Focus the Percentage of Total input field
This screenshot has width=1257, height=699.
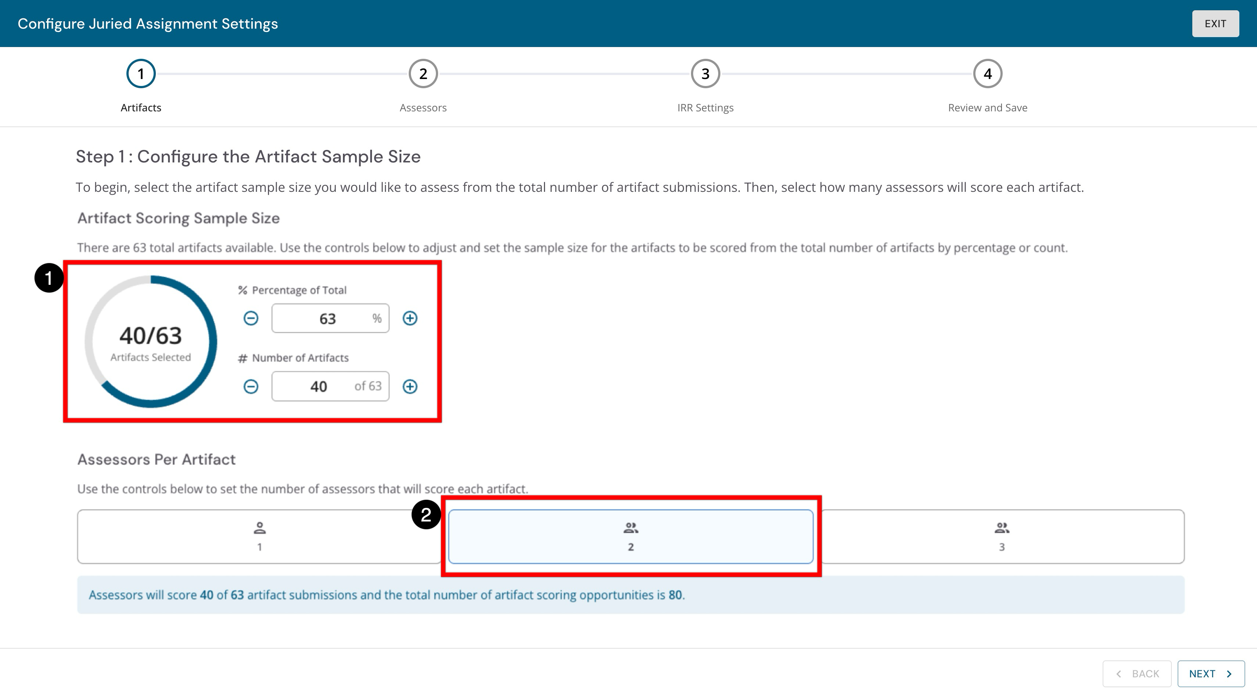pos(330,319)
